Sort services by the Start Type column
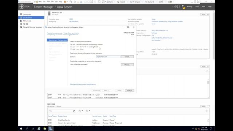This screenshot has width=233, height=131. [x=113, y=116]
